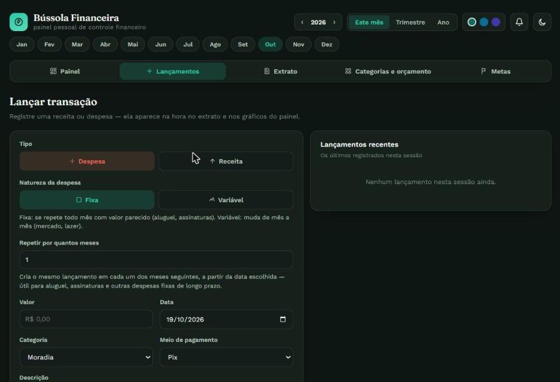Choose Variável expense nature

226,200
